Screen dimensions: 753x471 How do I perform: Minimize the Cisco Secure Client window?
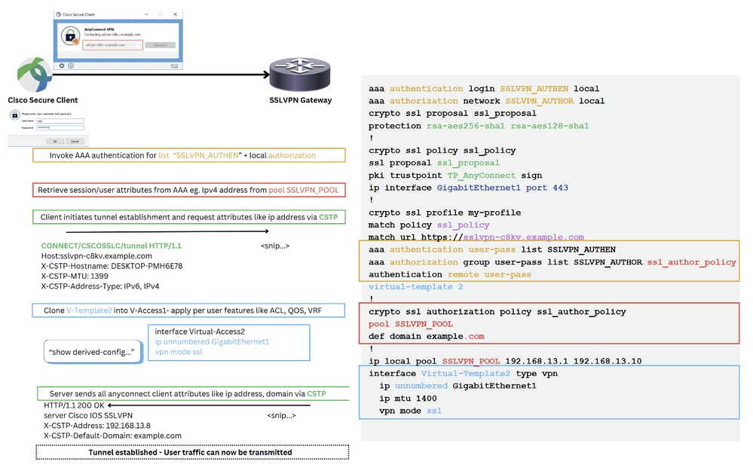pos(147,14)
